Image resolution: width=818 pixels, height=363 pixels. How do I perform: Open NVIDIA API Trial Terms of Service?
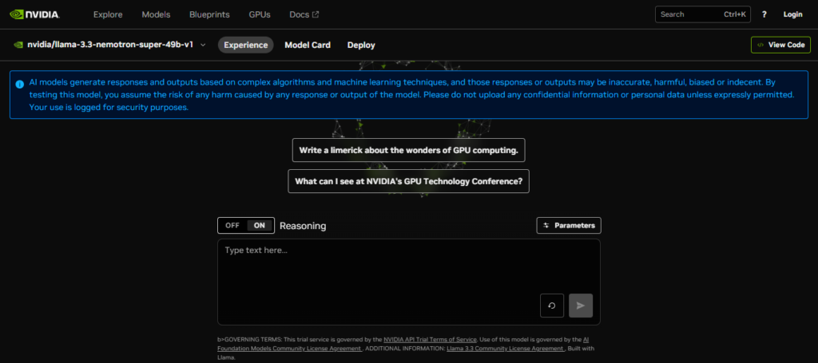430,339
